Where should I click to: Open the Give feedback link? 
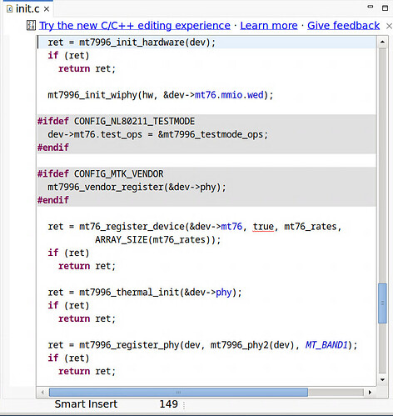click(343, 26)
